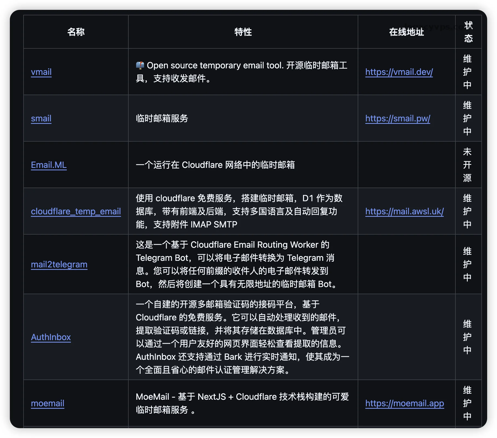This screenshot has height=438, width=497.
Task: Click the 名称 column header
Action: point(76,32)
